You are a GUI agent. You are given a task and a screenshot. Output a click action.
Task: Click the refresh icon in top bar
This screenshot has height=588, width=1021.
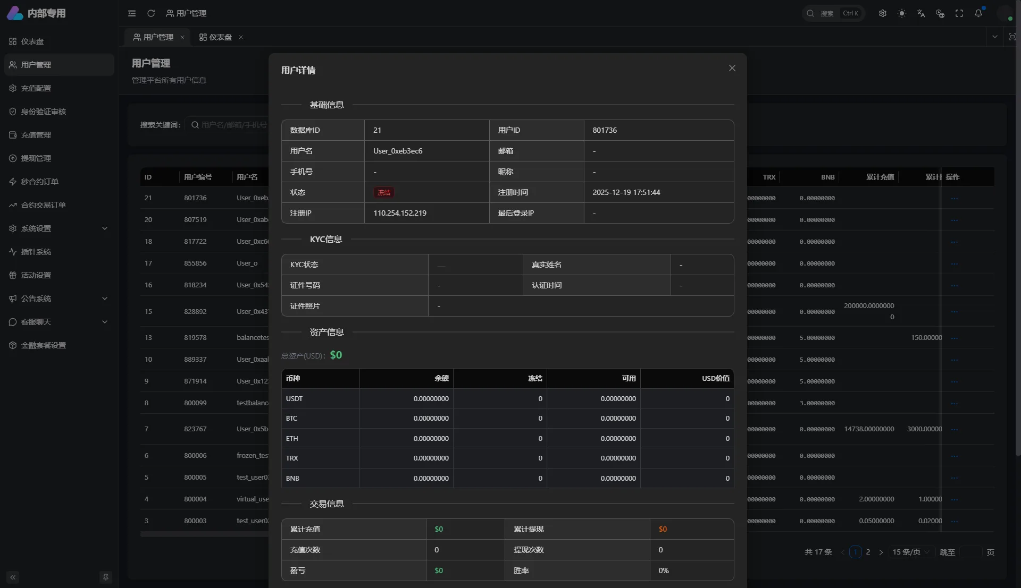(151, 13)
